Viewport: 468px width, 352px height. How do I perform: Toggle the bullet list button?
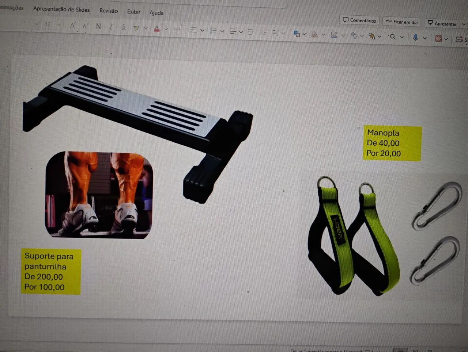(x=193, y=30)
